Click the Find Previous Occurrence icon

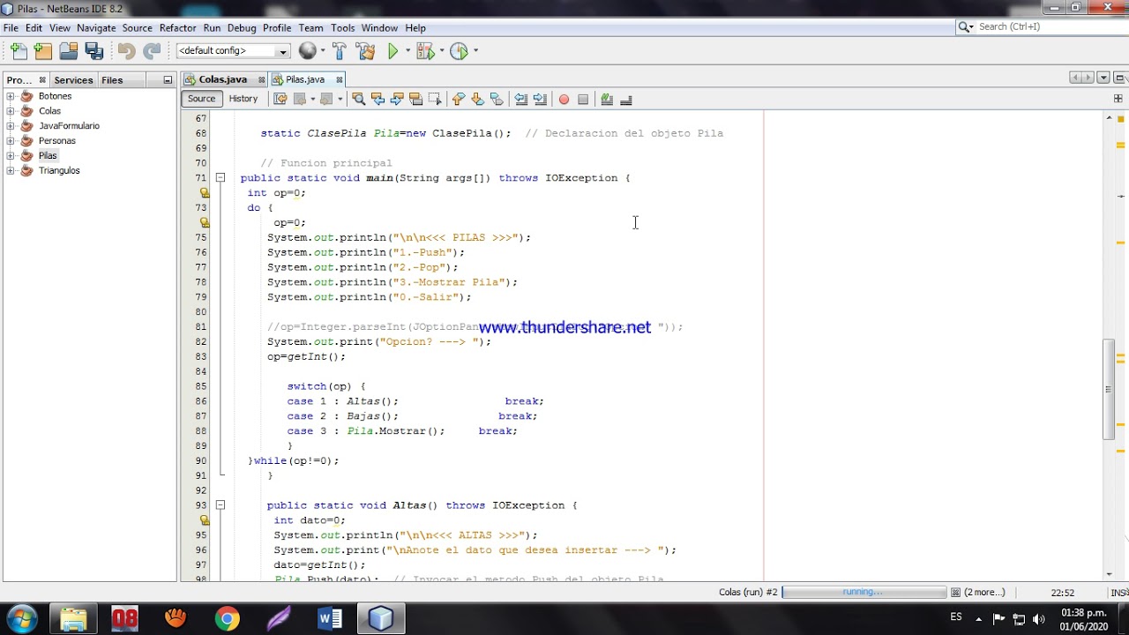(x=378, y=99)
